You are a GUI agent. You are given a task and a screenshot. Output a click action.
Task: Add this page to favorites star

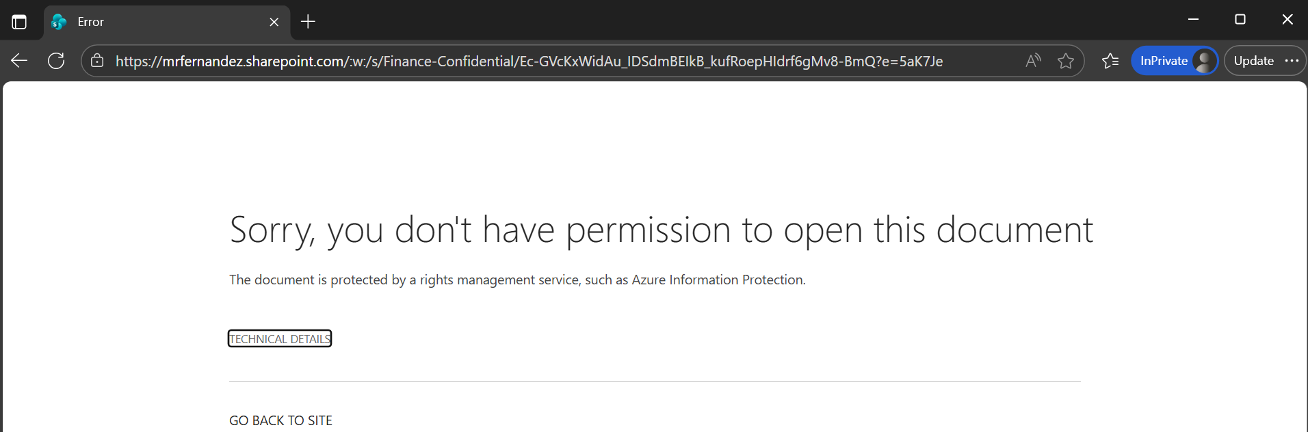(1065, 61)
